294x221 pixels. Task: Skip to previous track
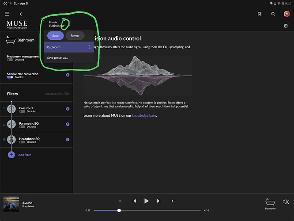(135, 201)
